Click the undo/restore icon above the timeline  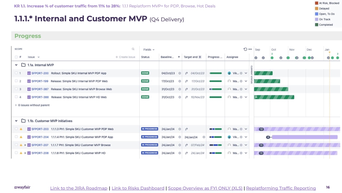coord(245,49)
